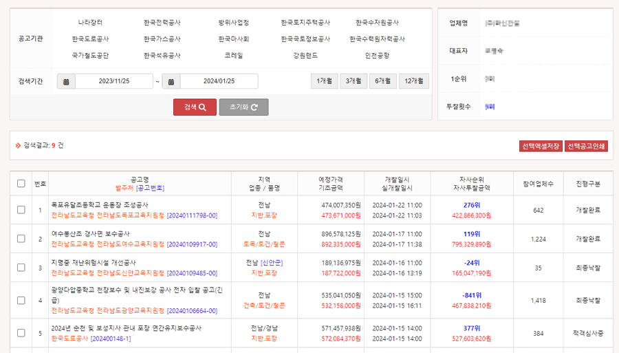Click the start date calendar icon

(x=66, y=81)
